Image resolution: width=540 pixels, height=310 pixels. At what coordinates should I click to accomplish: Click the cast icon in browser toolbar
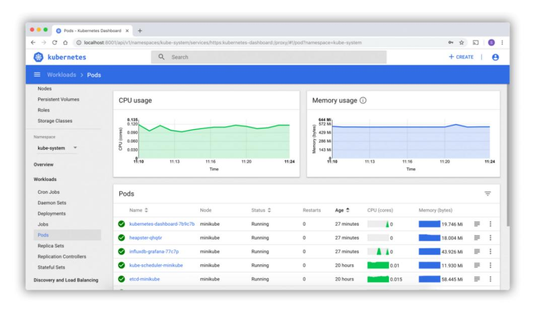[x=476, y=43]
